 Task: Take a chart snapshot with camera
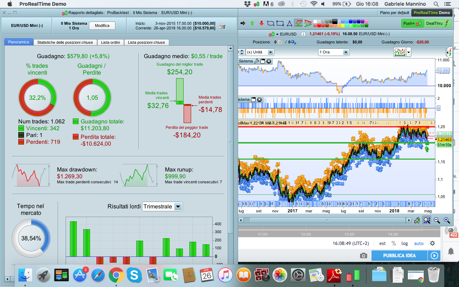364,256
